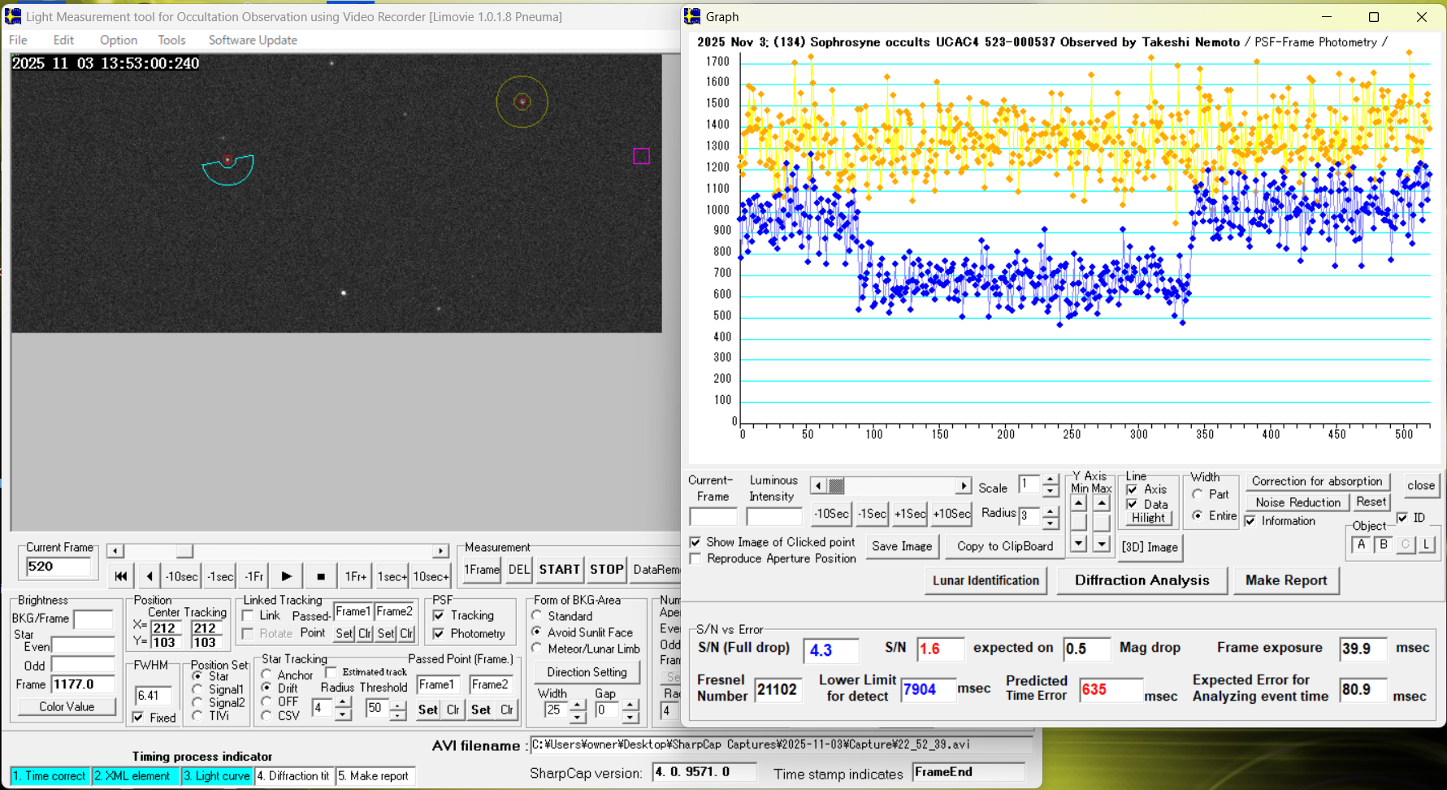Jump to first frame with rewind icon
1447x790 pixels.
coord(120,576)
